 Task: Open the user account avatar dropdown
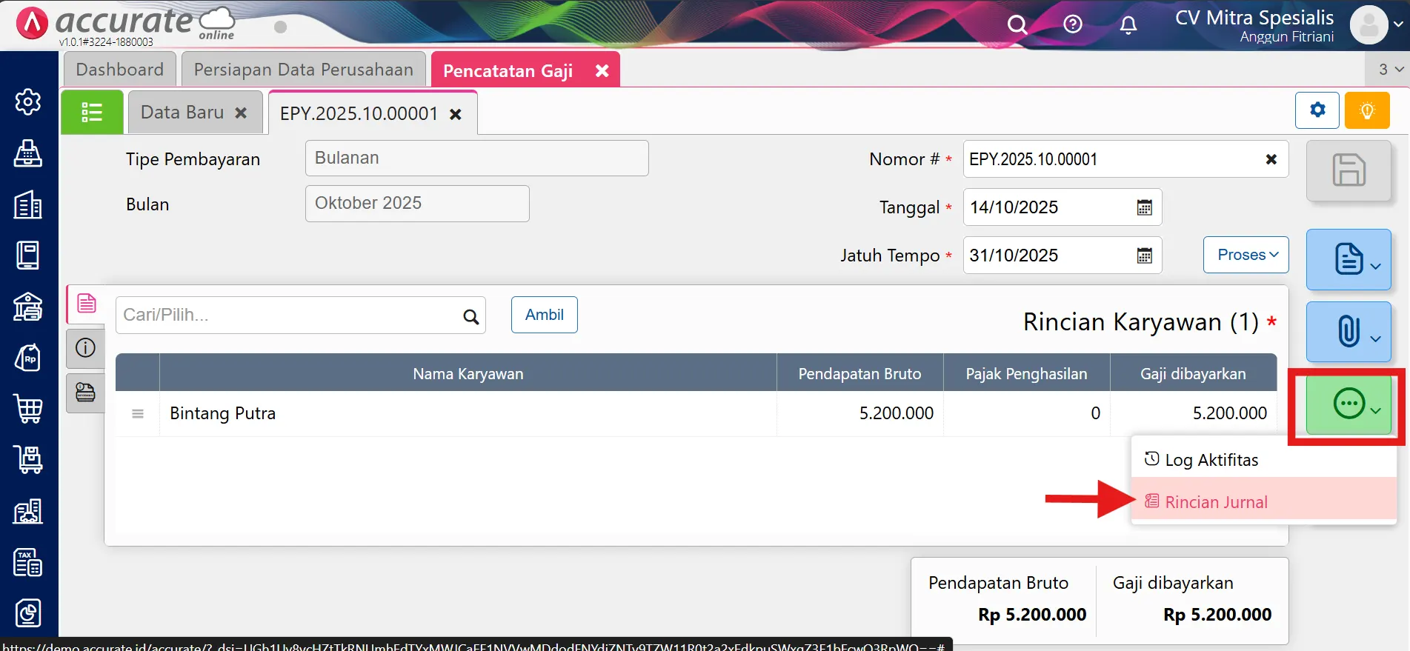[x=1376, y=25]
